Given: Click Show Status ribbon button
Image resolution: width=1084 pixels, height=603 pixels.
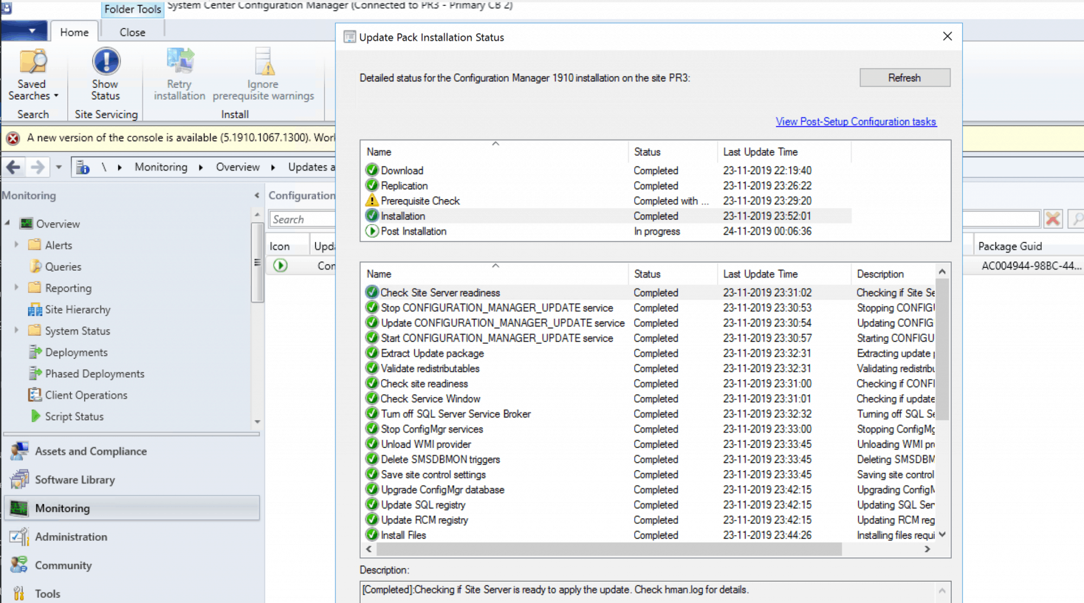Looking at the screenshot, I should point(105,75).
